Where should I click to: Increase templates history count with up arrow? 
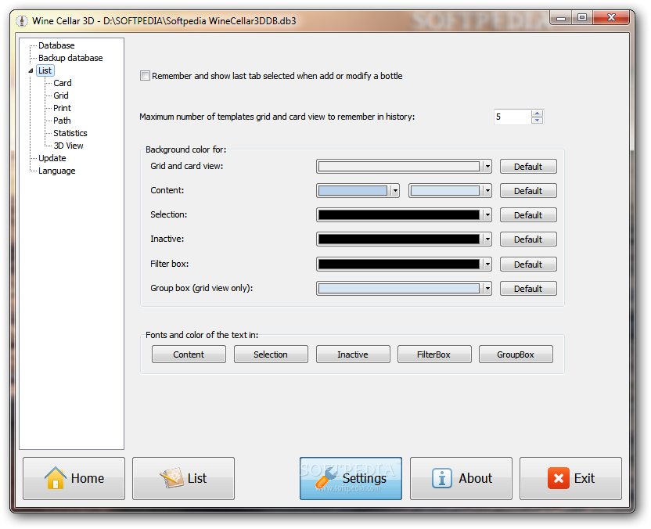point(538,113)
